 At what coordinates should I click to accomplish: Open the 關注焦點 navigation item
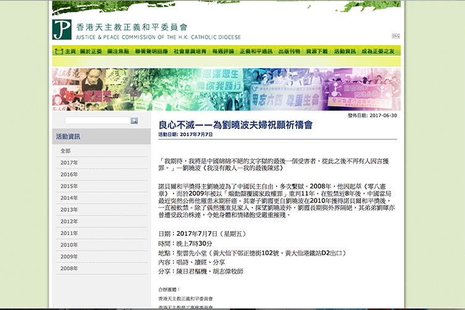click(117, 51)
